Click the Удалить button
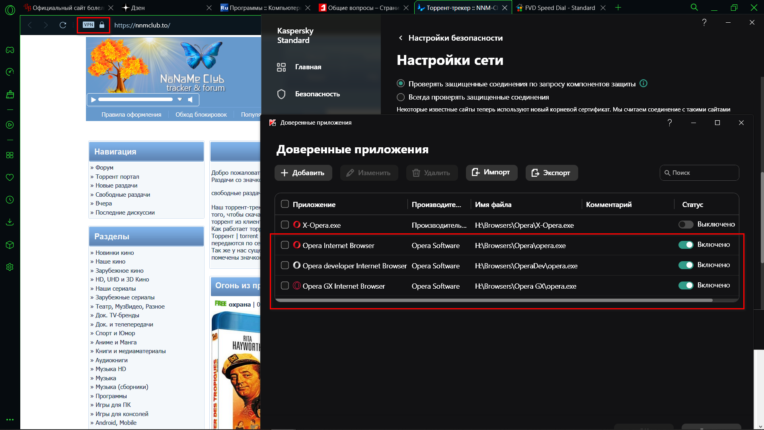This screenshot has height=430, width=764. point(432,173)
